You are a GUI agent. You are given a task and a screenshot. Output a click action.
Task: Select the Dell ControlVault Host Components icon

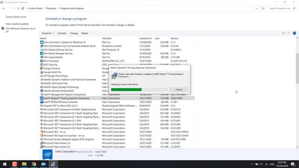(x=42, y=46)
